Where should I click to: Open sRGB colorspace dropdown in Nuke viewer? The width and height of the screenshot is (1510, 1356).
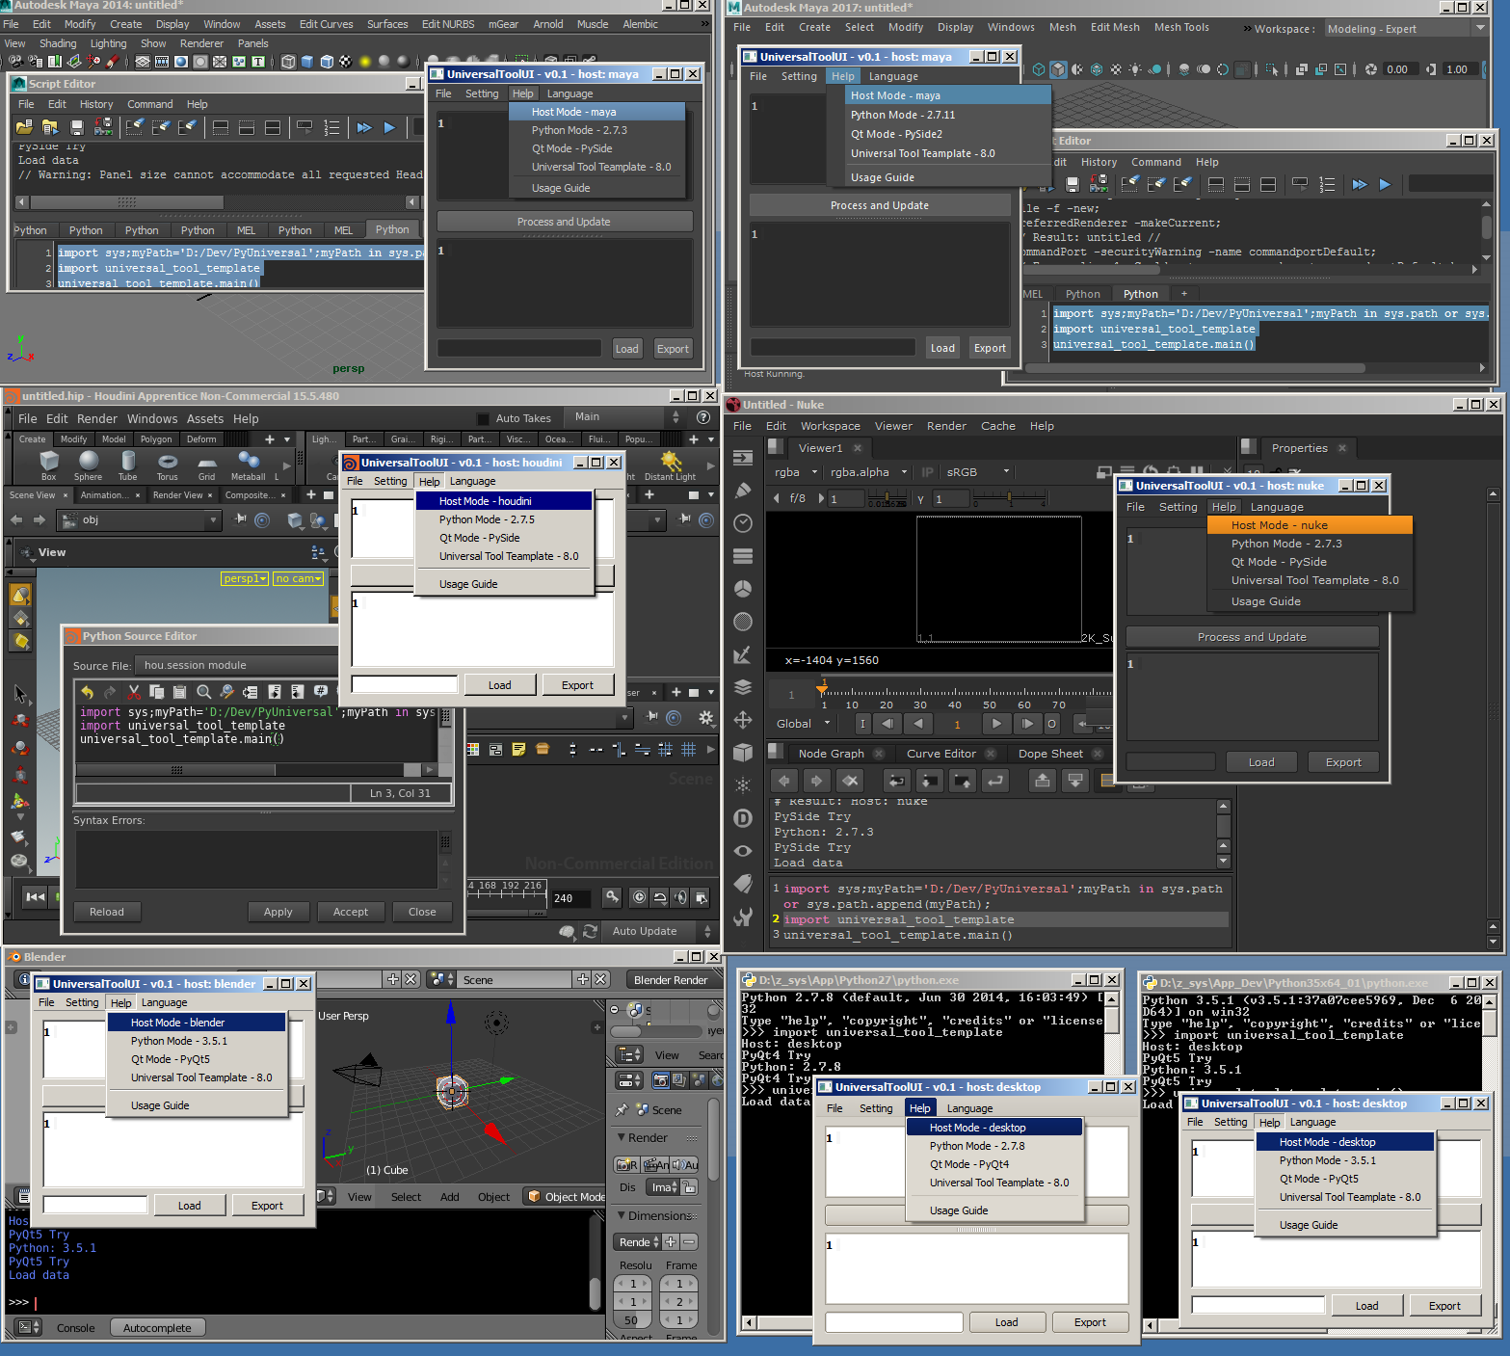(977, 472)
